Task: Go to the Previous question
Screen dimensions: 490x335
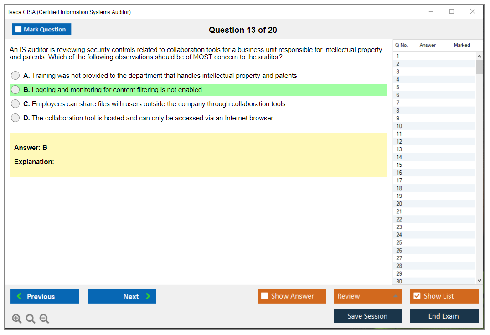Action: pos(45,296)
